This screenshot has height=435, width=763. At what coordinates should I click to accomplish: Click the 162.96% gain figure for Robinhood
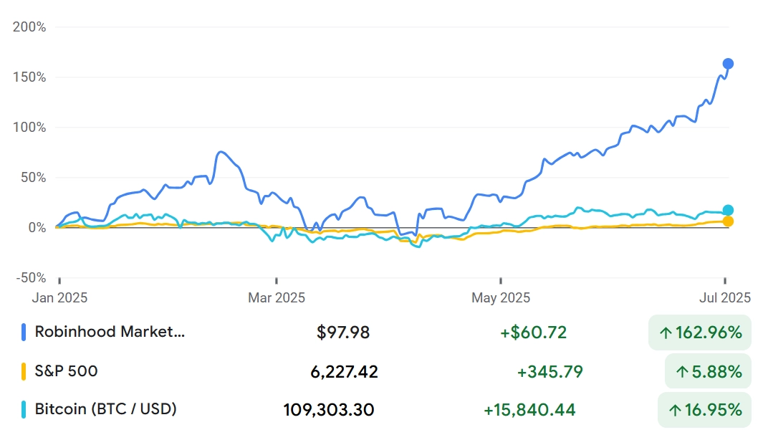click(x=709, y=333)
